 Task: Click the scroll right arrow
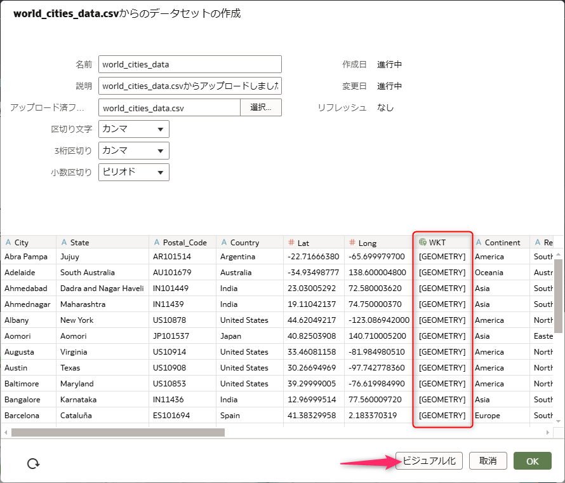coord(548,432)
